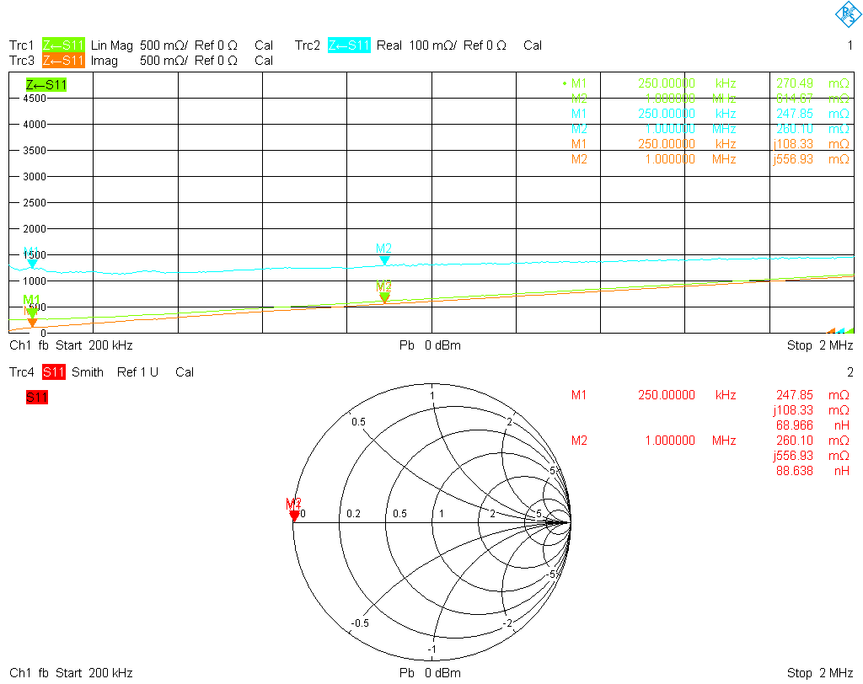The image size is (863, 684).
Task: Click y-axis label '2000'
Action: [35, 228]
